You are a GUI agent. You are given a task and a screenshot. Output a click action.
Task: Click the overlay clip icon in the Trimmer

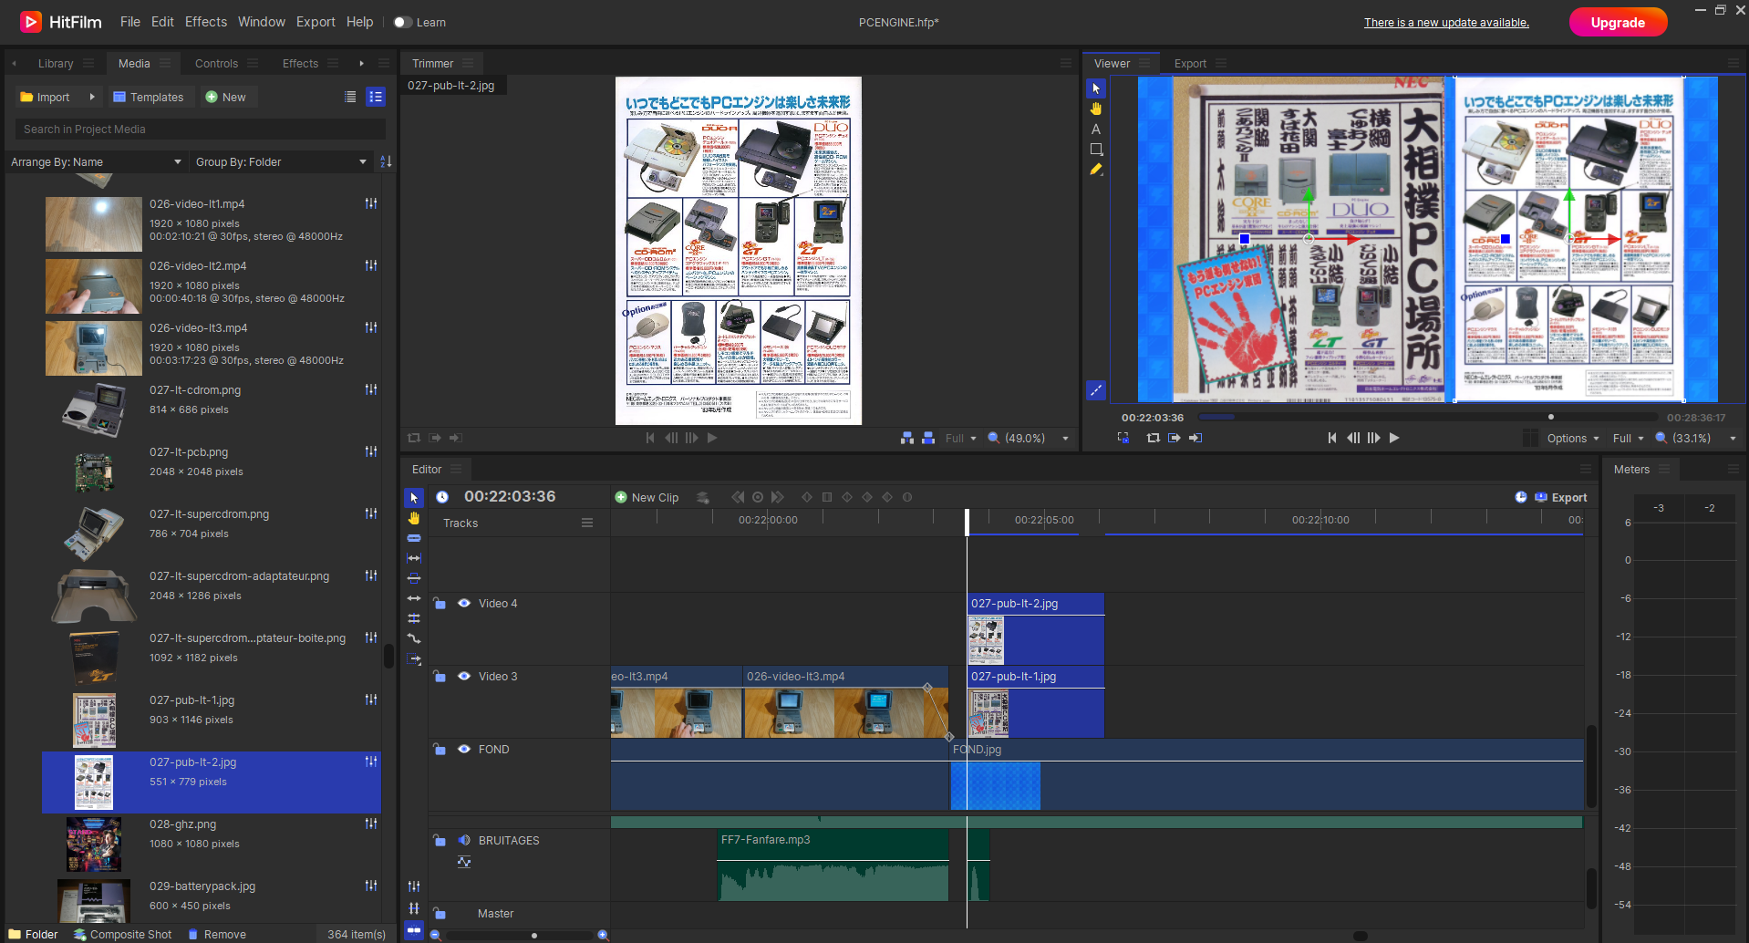click(x=928, y=438)
